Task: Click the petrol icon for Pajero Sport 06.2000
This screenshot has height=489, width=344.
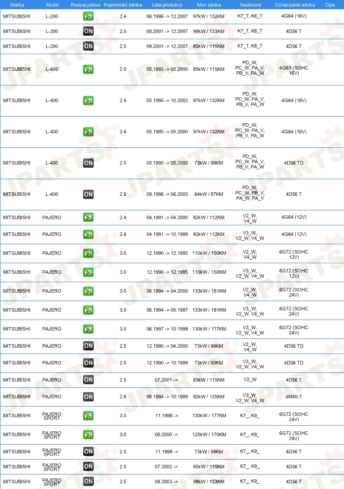Action: (x=88, y=434)
